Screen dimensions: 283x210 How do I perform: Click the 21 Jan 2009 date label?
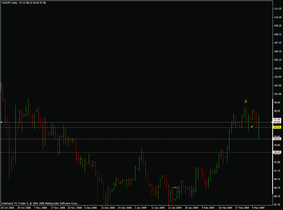(x=175, y=208)
